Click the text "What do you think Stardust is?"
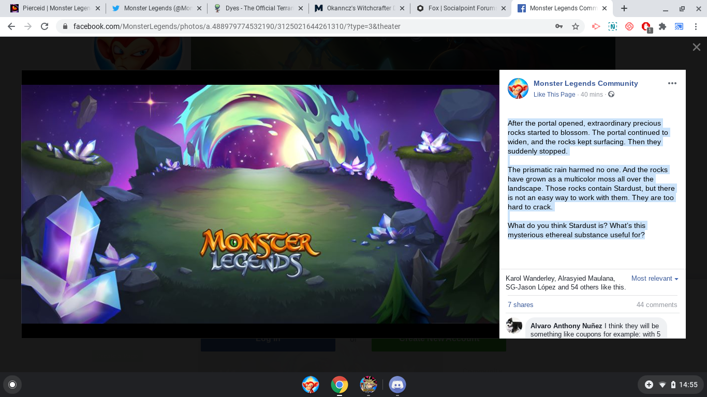 pyautogui.click(x=558, y=225)
